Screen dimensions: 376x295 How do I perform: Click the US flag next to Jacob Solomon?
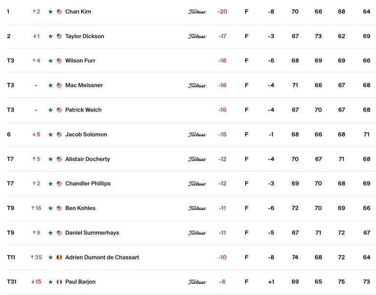[x=59, y=135]
